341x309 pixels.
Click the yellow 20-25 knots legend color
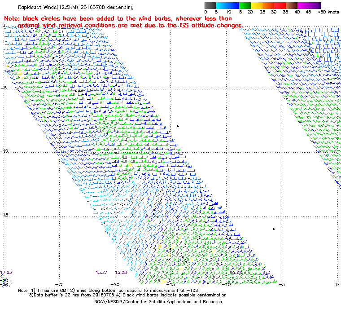coord(257,5)
